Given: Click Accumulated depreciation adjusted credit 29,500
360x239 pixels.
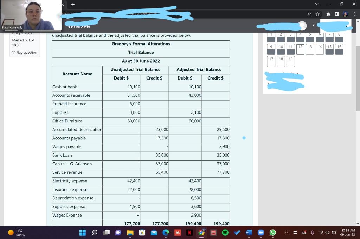Looking at the screenshot, I should click(x=223, y=130).
